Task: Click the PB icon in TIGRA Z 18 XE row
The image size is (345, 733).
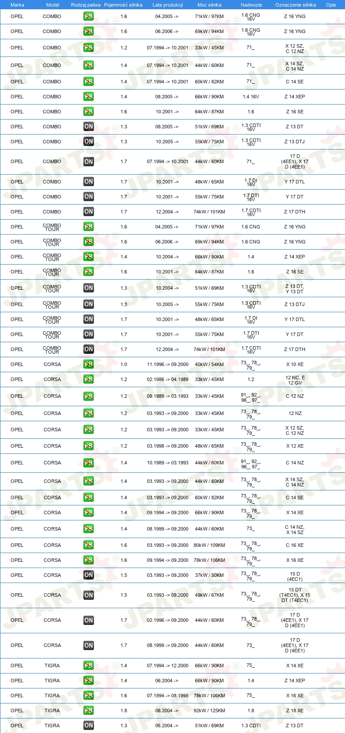Action: (x=89, y=711)
